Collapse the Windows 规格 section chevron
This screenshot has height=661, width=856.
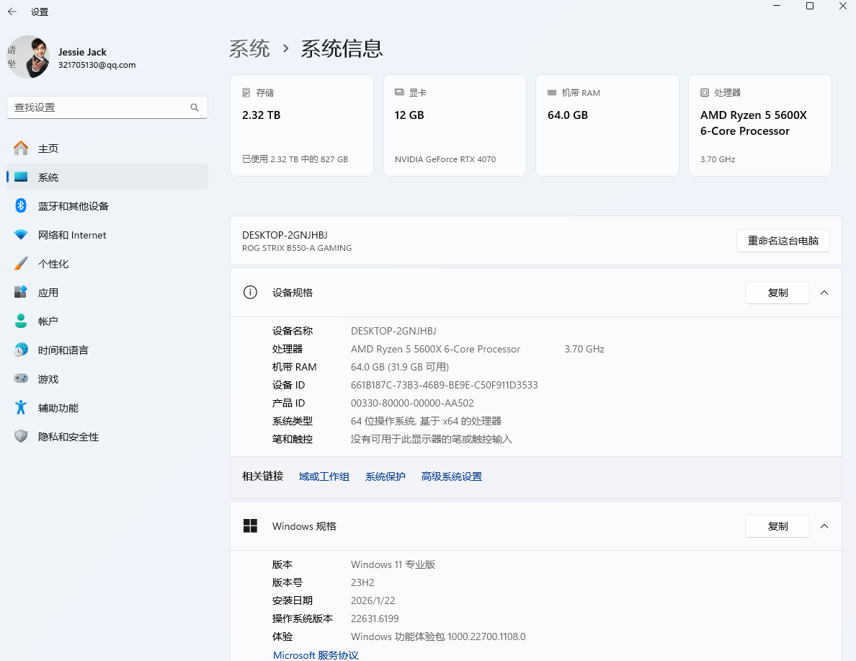click(x=824, y=526)
